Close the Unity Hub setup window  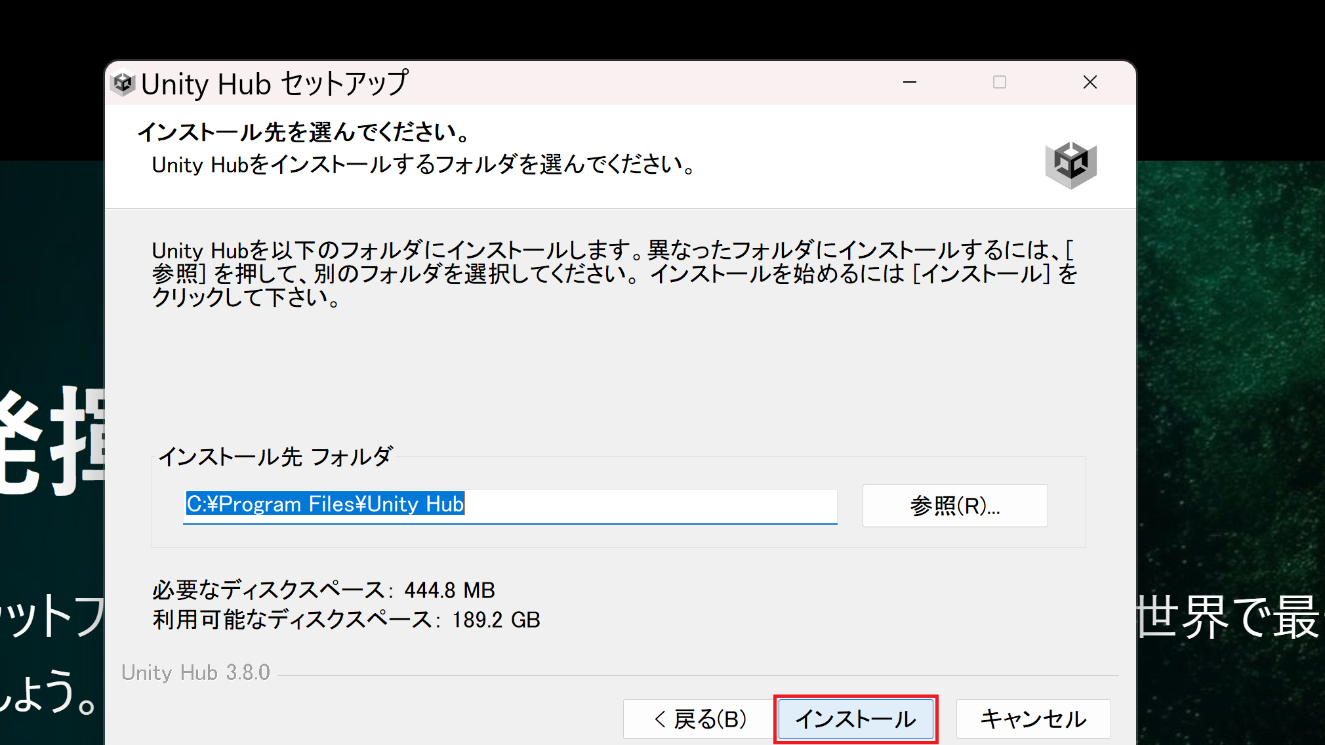pyautogui.click(x=1090, y=83)
